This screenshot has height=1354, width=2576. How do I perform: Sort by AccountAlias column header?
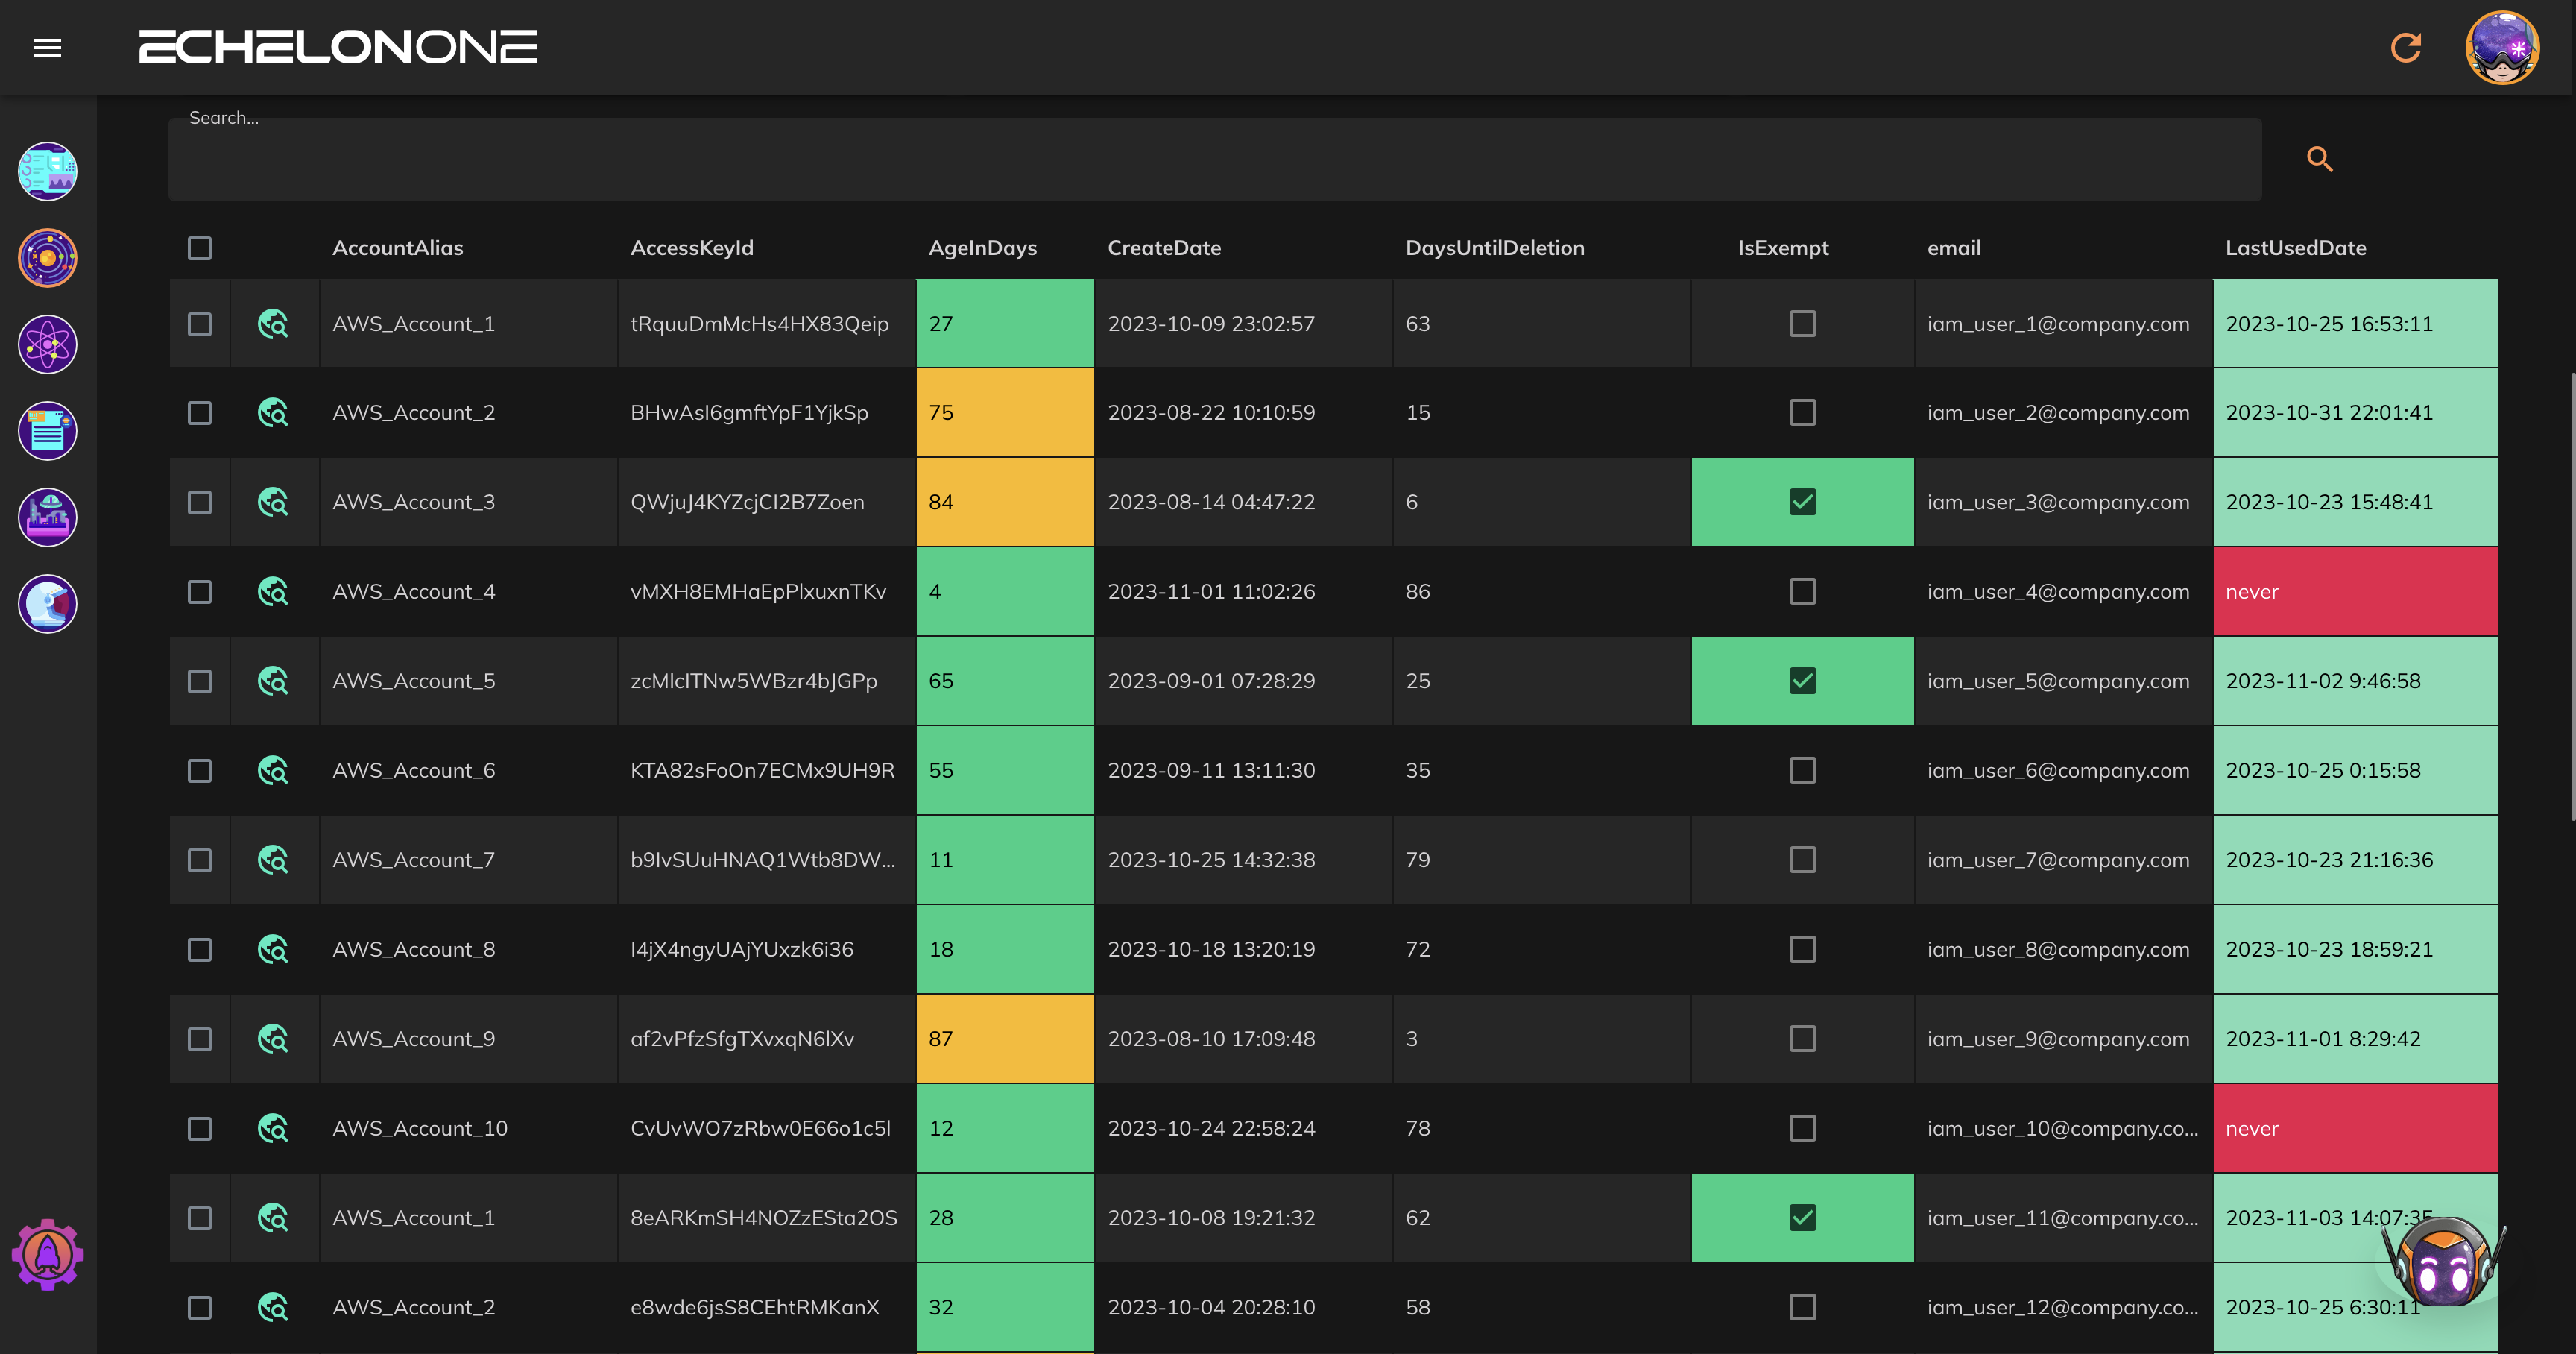tap(398, 248)
